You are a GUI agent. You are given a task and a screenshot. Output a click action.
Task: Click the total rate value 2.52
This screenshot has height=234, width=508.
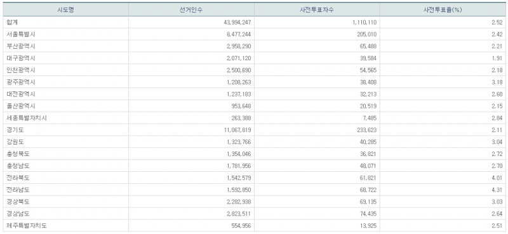497,22
